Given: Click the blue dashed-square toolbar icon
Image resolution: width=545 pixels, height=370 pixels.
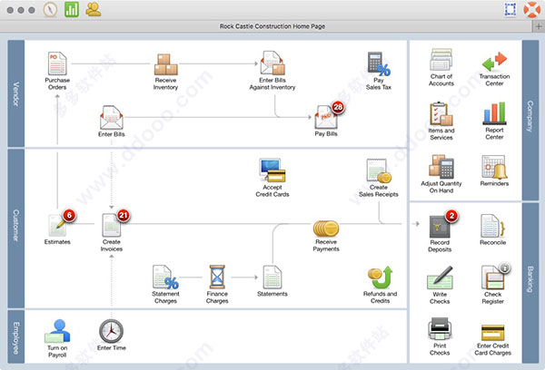Looking at the screenshot, I should click(510, 9).
